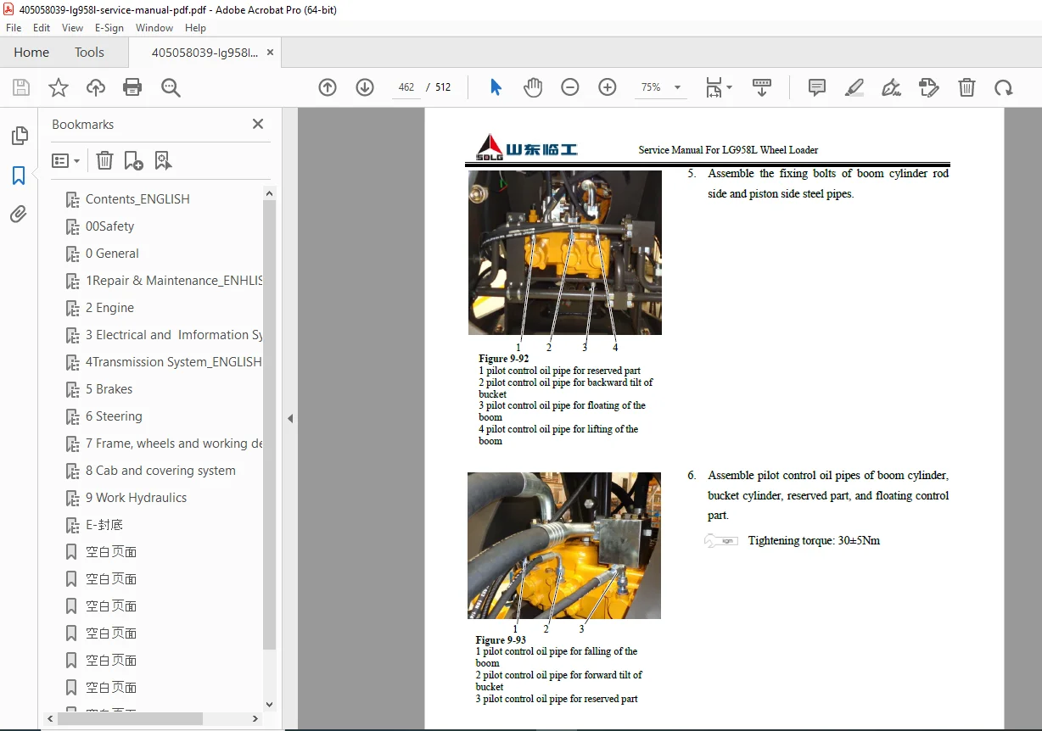Screen dimensions: 1042x731
Task: Open the 2 Engine bookmark
Action: click(x=109, y=308)
